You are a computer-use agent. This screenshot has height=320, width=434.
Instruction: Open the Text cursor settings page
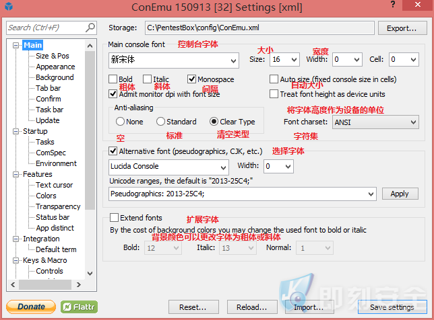54,185
